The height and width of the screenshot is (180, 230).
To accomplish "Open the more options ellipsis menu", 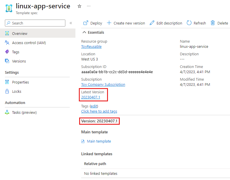I will tap(89, 6).
